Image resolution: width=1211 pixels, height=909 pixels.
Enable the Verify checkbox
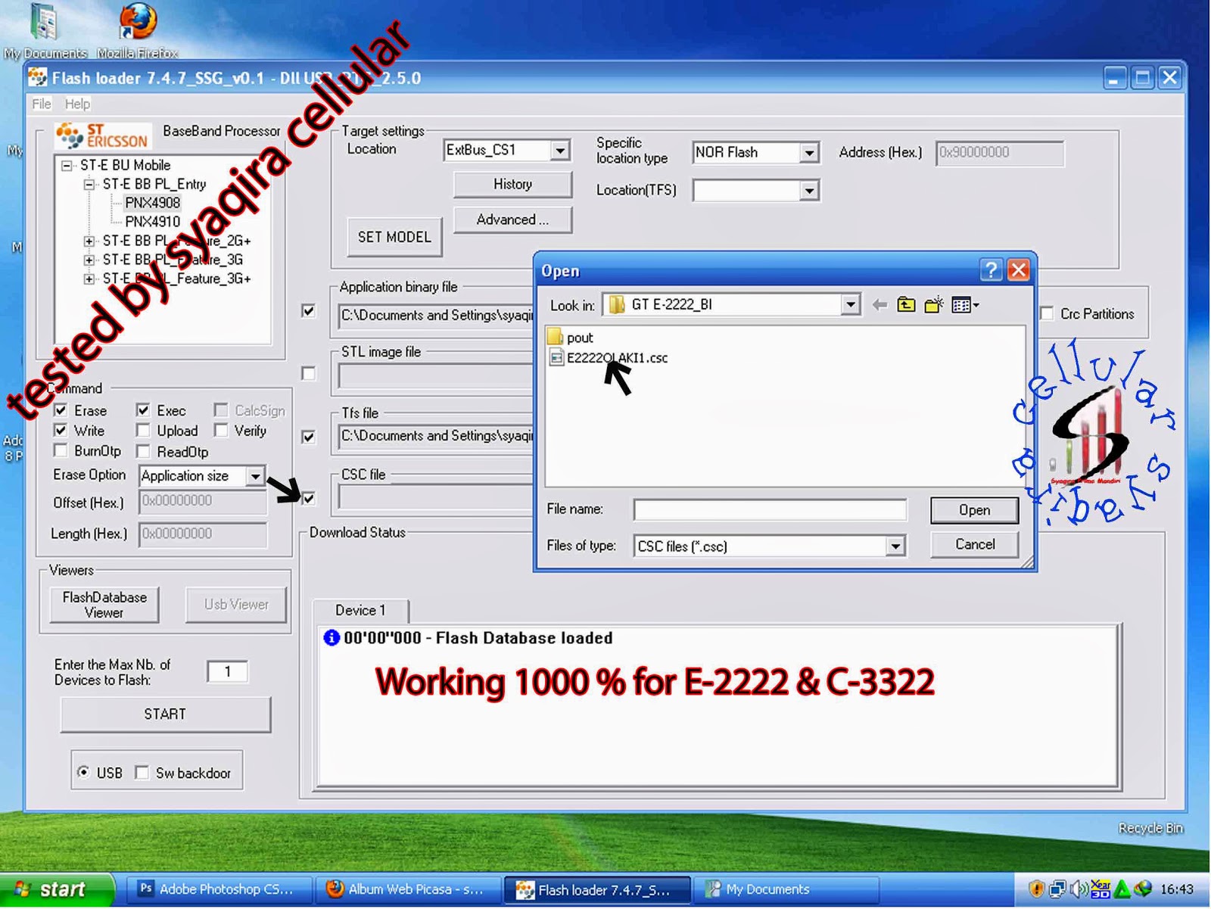[x=221, y=430]
